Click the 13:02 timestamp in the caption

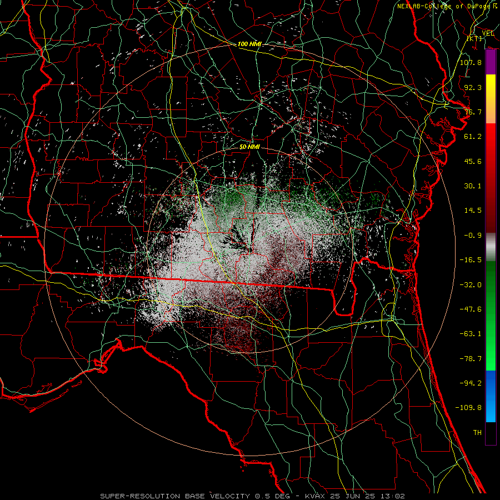(x=394, y=496)
